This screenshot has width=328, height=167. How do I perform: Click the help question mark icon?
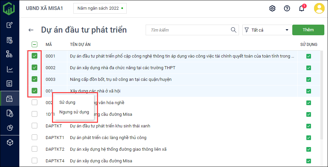point(287,8)
